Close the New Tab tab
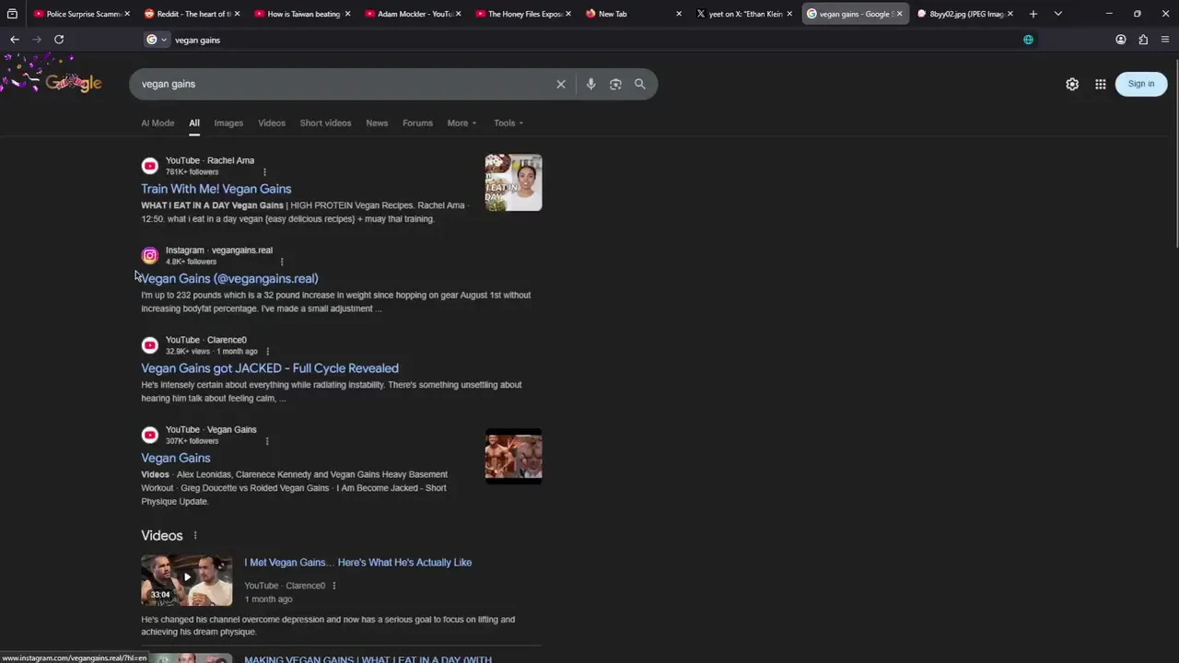The width and height of the screenshot is (1179, 663). coord(679,14)
